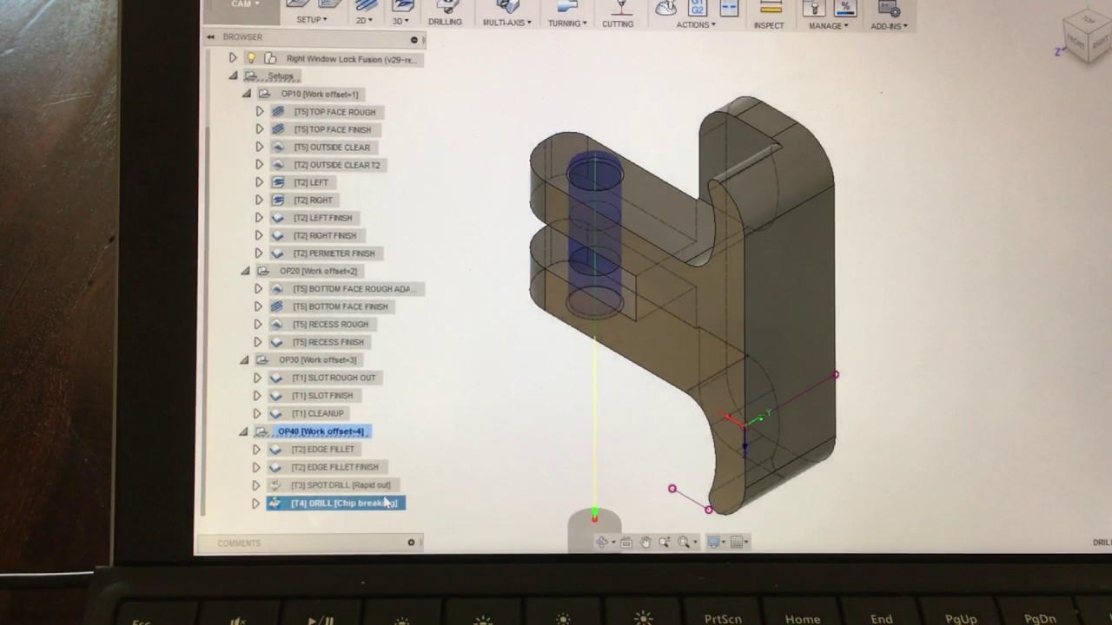Click the Orbit tool in navigation bar

[x=602, y=542]
